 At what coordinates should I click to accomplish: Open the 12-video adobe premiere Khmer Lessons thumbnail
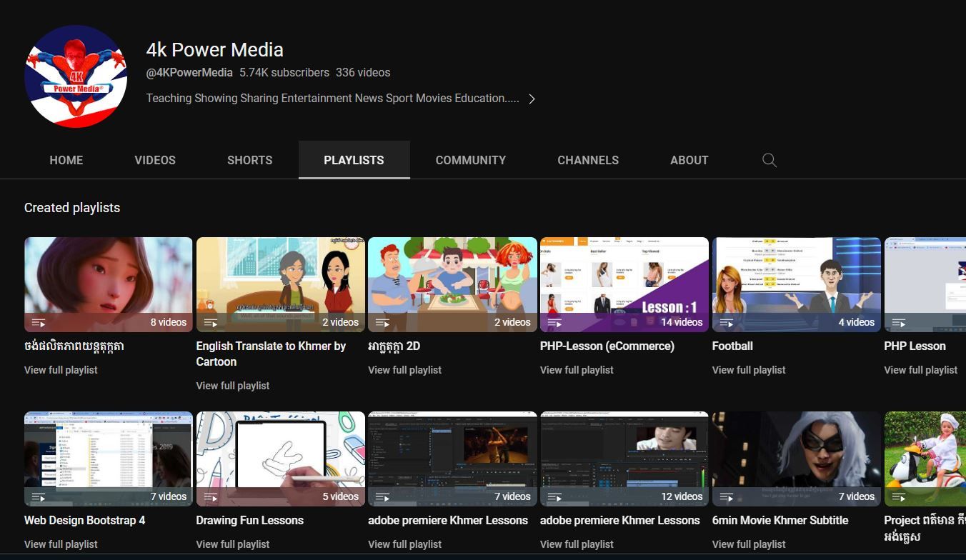(x=624, y=459)
